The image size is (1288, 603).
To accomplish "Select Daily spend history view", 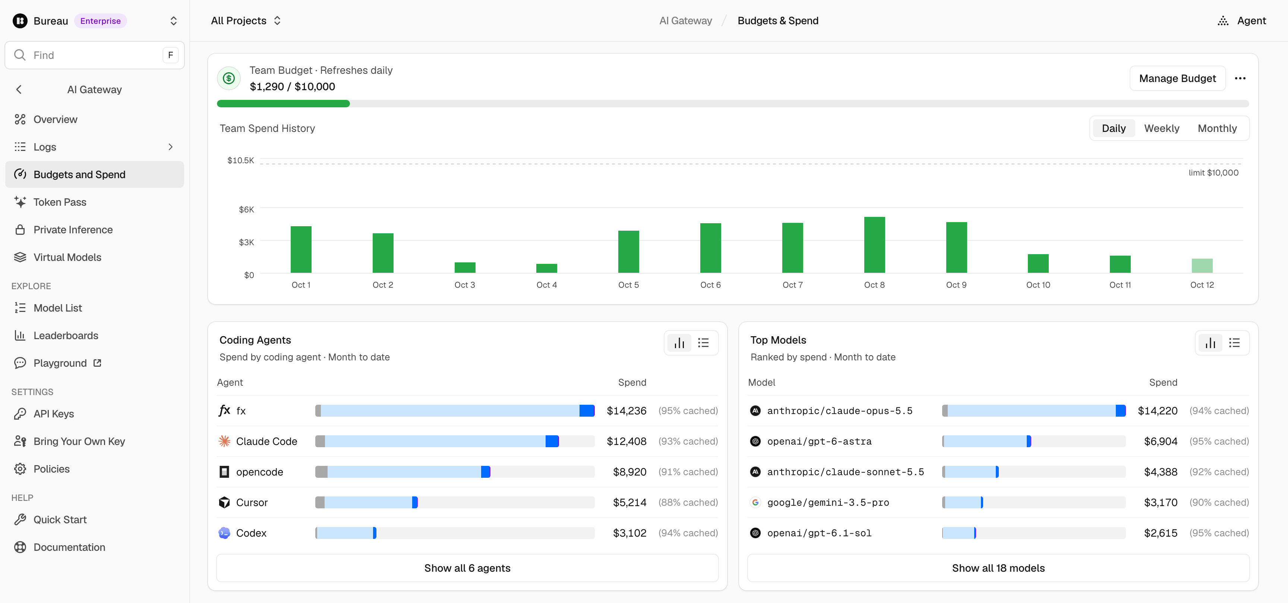I will [1114, 129].
